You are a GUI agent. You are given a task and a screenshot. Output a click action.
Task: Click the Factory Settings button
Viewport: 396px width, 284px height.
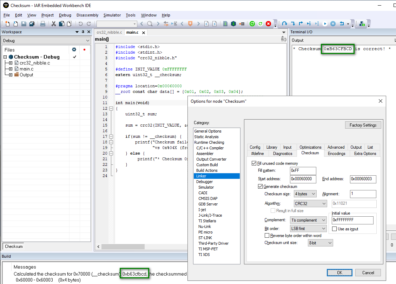[363, 125]
